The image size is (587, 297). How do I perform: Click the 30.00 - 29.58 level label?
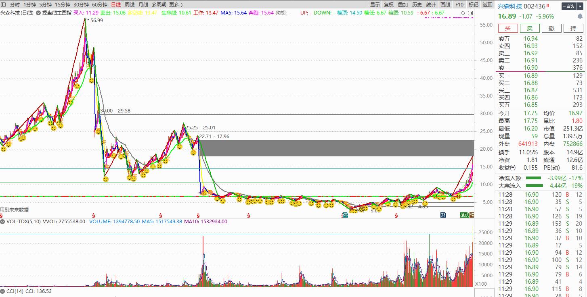[115, 111]
